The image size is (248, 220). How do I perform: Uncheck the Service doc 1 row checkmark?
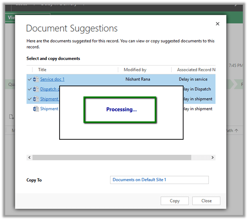(30, 79)
